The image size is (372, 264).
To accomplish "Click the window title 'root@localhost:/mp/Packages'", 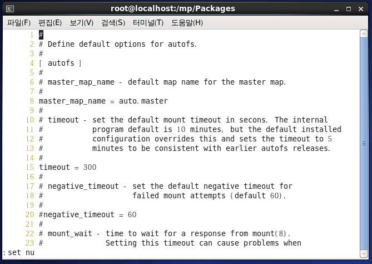I will [173, 8].
